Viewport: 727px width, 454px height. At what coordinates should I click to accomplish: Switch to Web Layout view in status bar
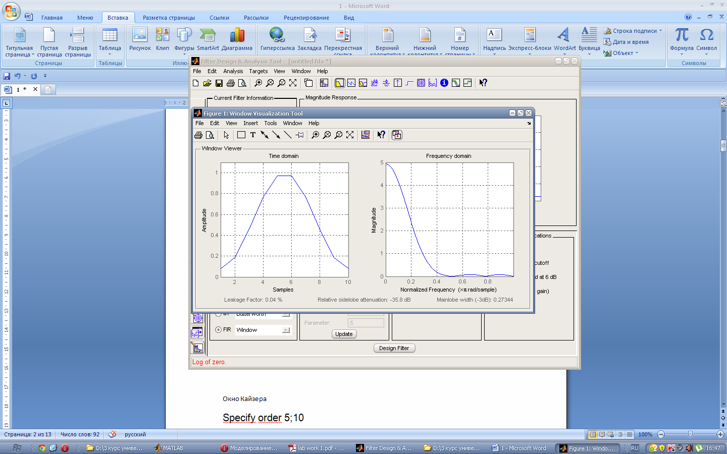(611, 434)
